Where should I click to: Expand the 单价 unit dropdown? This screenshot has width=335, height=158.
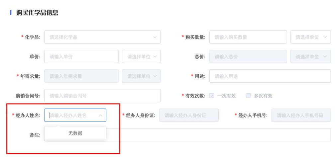pos(141,57)
